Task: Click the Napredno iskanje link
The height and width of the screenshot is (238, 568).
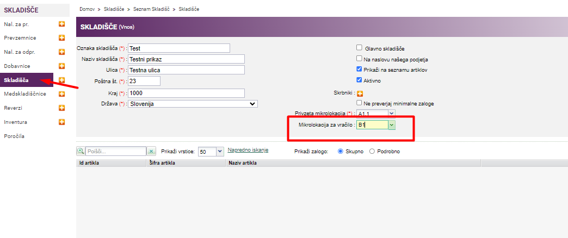Action: point(248,151)
